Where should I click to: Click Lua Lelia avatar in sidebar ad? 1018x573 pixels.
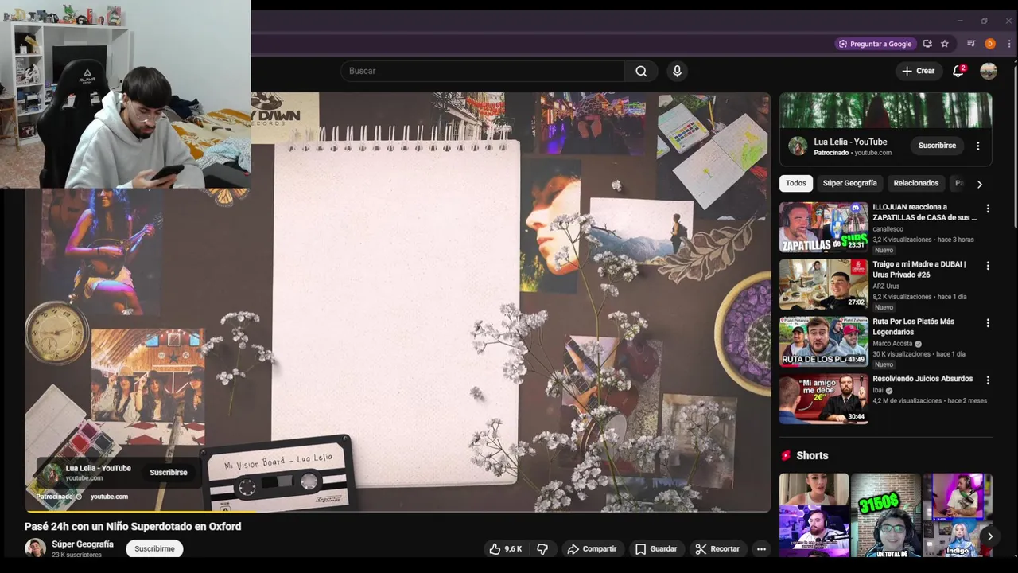[798, 146]
